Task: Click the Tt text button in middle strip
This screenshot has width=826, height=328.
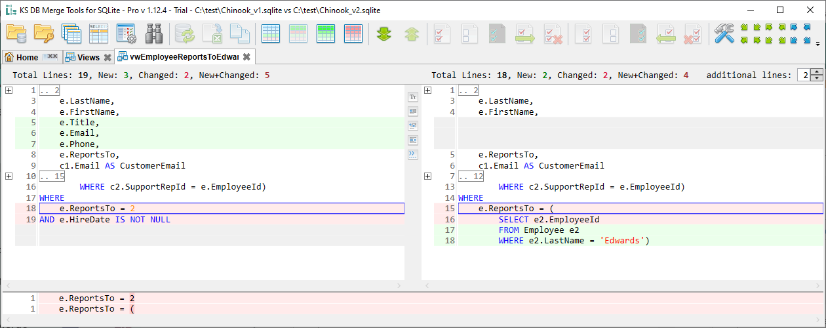Action: click(x=413, y=97)
